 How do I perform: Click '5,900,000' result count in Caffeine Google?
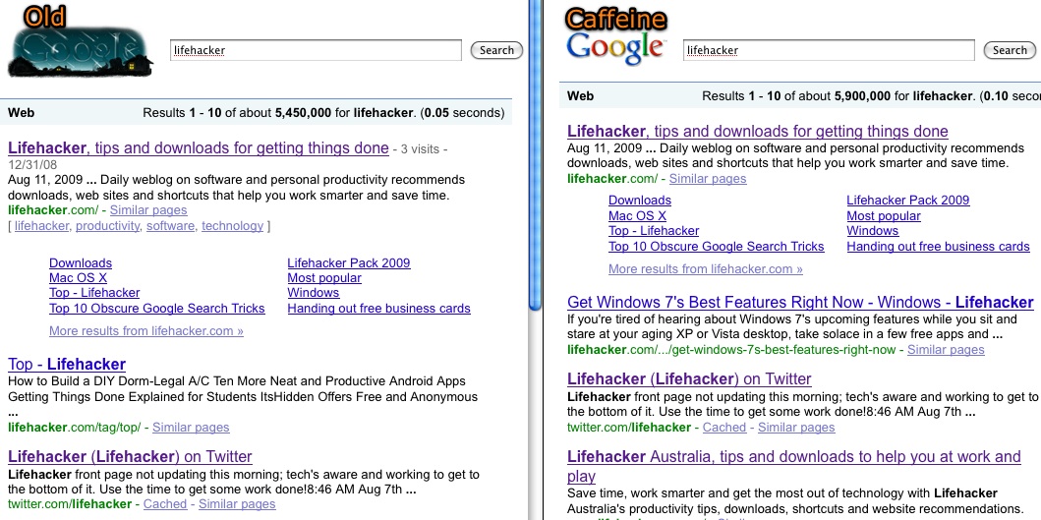(863, 96)
